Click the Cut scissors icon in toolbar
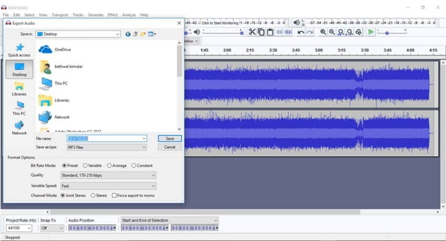 point(252,32)
